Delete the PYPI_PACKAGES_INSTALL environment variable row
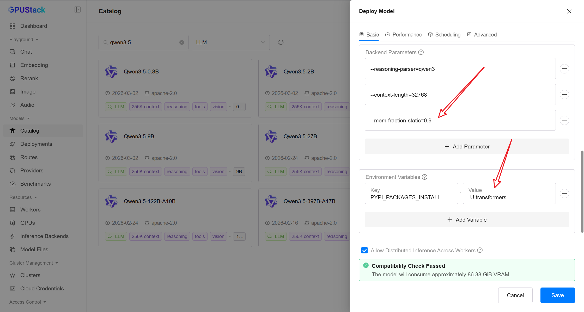584x312 pixels. (564, 194)
